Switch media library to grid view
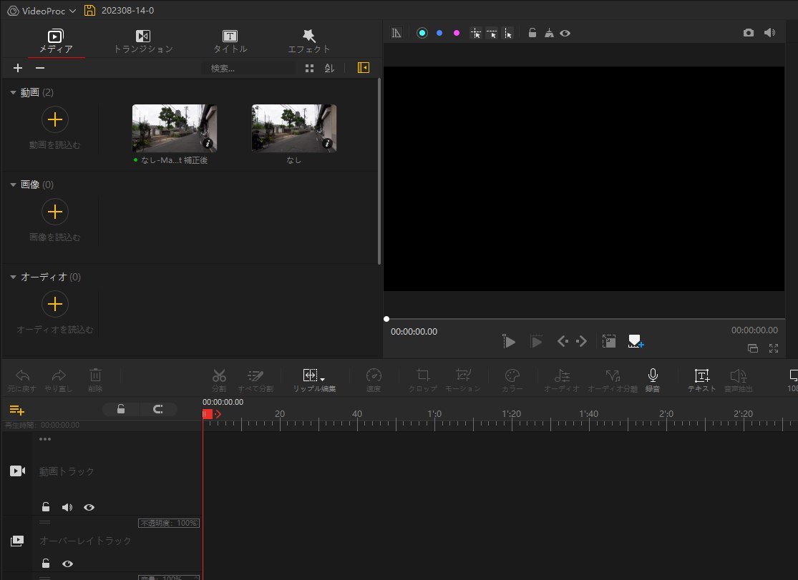This screenshot has width=798, height=580. click(309, 68)
